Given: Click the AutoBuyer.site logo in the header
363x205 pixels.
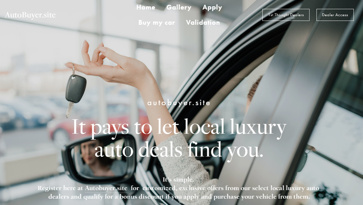Looking at the screenshot, I should point(30,15).
